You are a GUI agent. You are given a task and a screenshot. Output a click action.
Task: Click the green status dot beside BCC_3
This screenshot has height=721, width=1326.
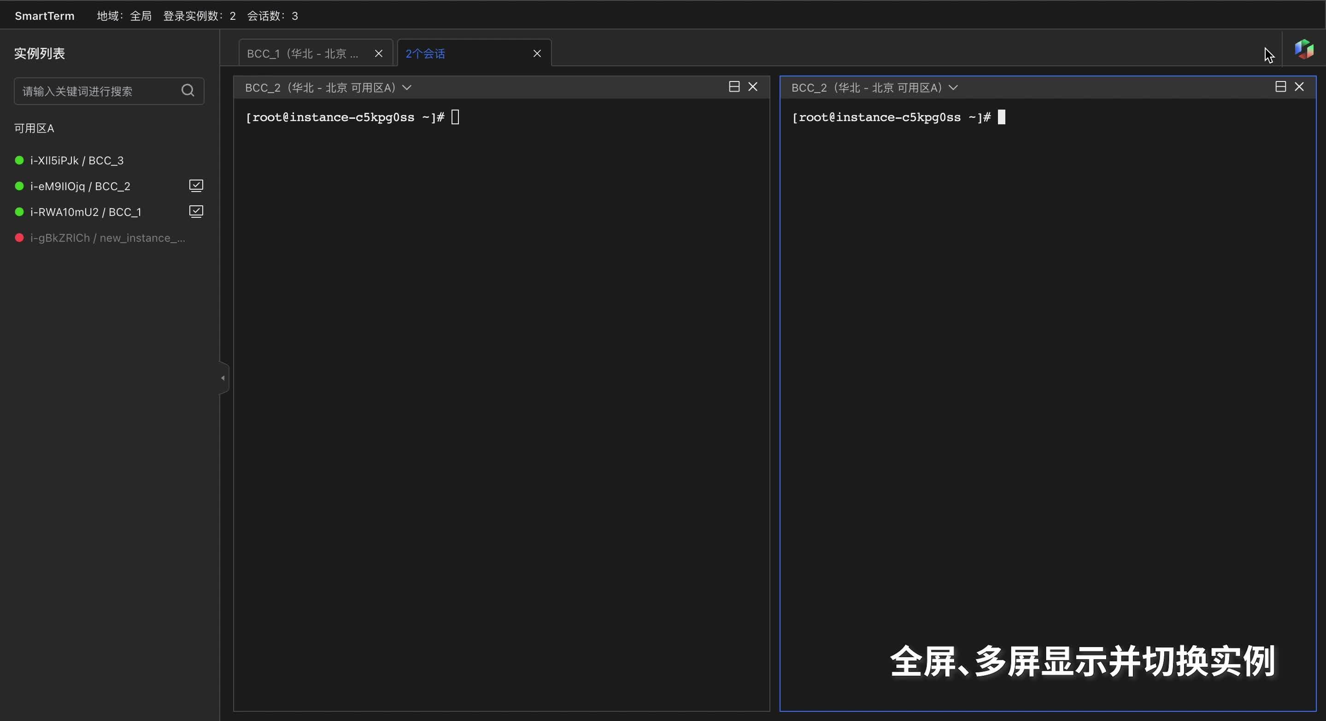[18, 160]
